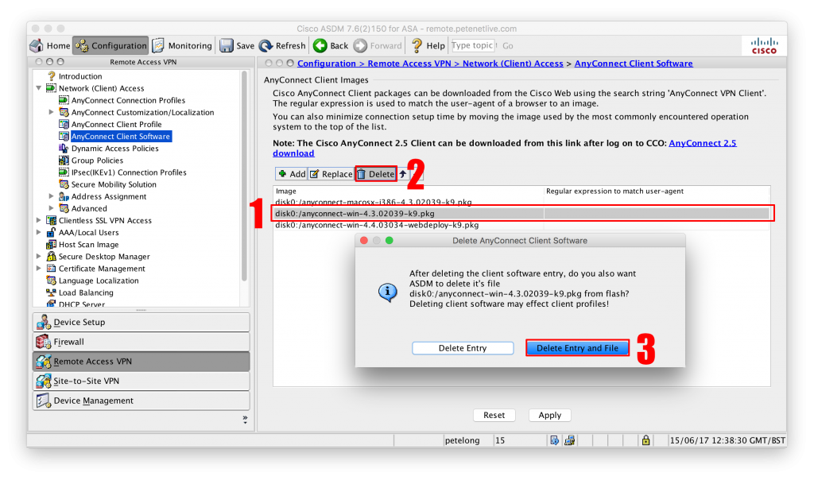Select AnyConnect Connection Profiles
Image resolution: width=814 pixels, height=480 pixels.
click(x=128, y=100)
